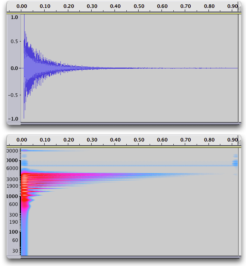
Task: Click the 0.00 mark on the spectrogram timeline
Action: click(22, 140)
